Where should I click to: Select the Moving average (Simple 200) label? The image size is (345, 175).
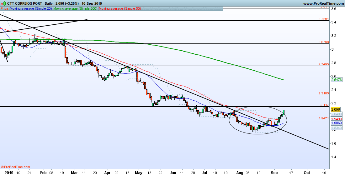pyautogui.click(x=76, y=8)
